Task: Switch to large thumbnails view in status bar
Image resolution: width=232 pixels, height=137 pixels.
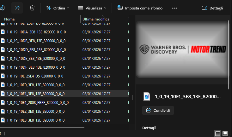Action: click(x=225, y=134)
